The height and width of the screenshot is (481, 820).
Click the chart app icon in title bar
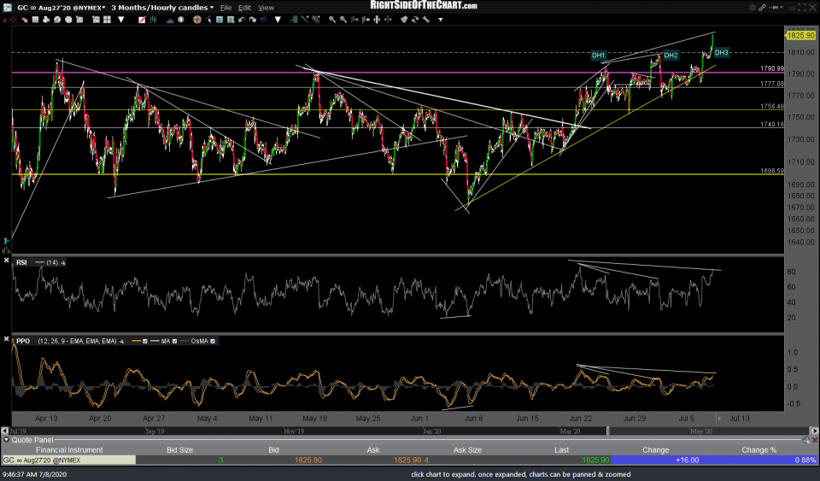pos(6,7)
